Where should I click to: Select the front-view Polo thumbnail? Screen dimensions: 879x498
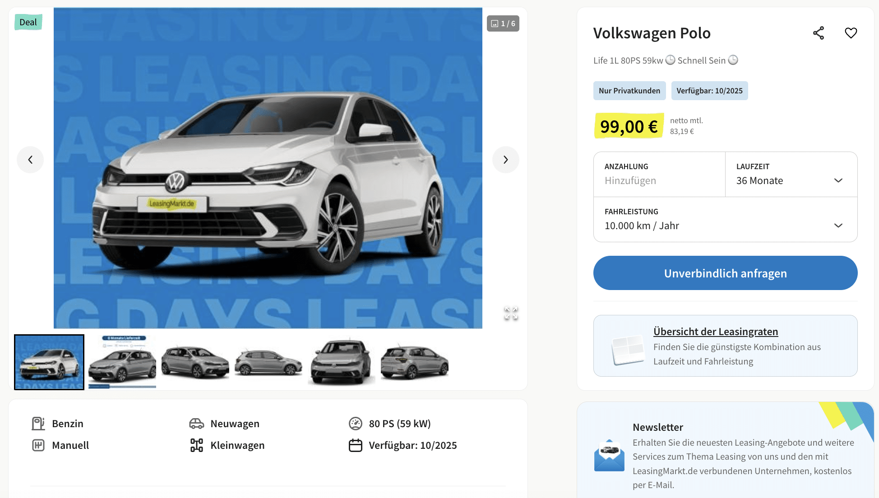click(x=342, y=362)
